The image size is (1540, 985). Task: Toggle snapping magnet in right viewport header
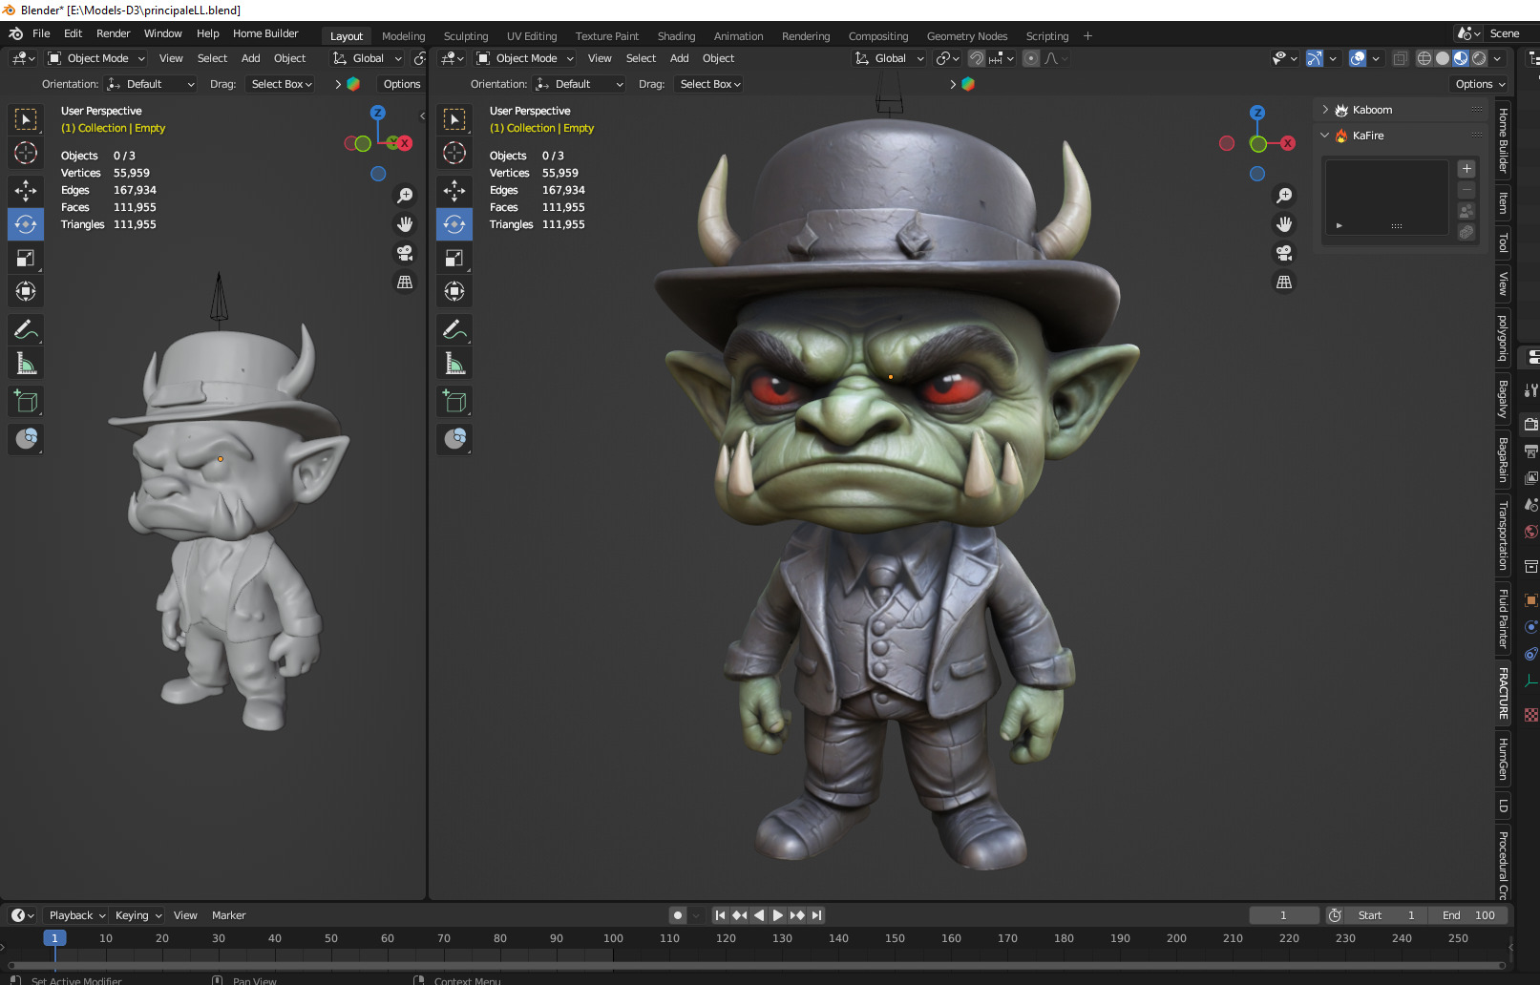pos(976,58)
